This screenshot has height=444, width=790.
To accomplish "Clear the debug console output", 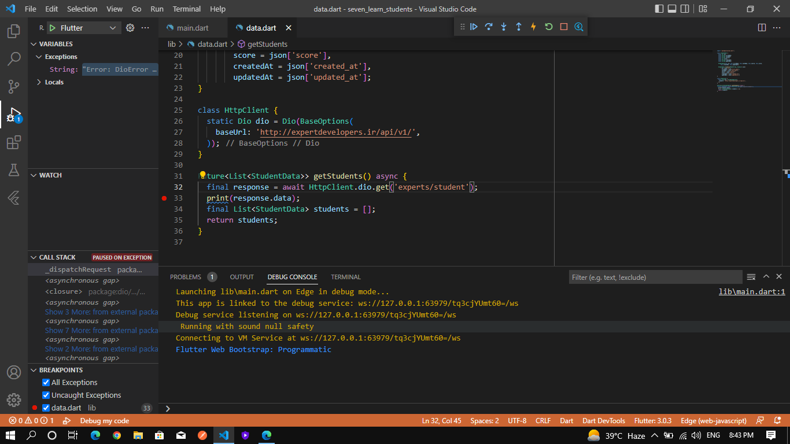I will pyautogui.click(x=751, y=277).
